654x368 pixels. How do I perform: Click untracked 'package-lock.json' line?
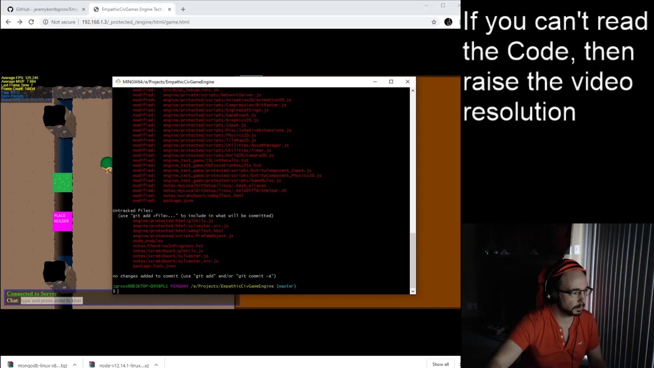(154, 266)
